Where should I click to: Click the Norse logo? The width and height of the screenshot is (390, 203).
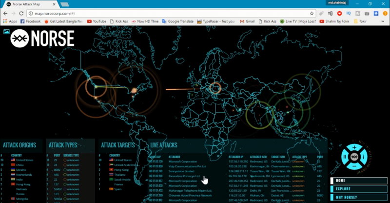coord(42,39)
